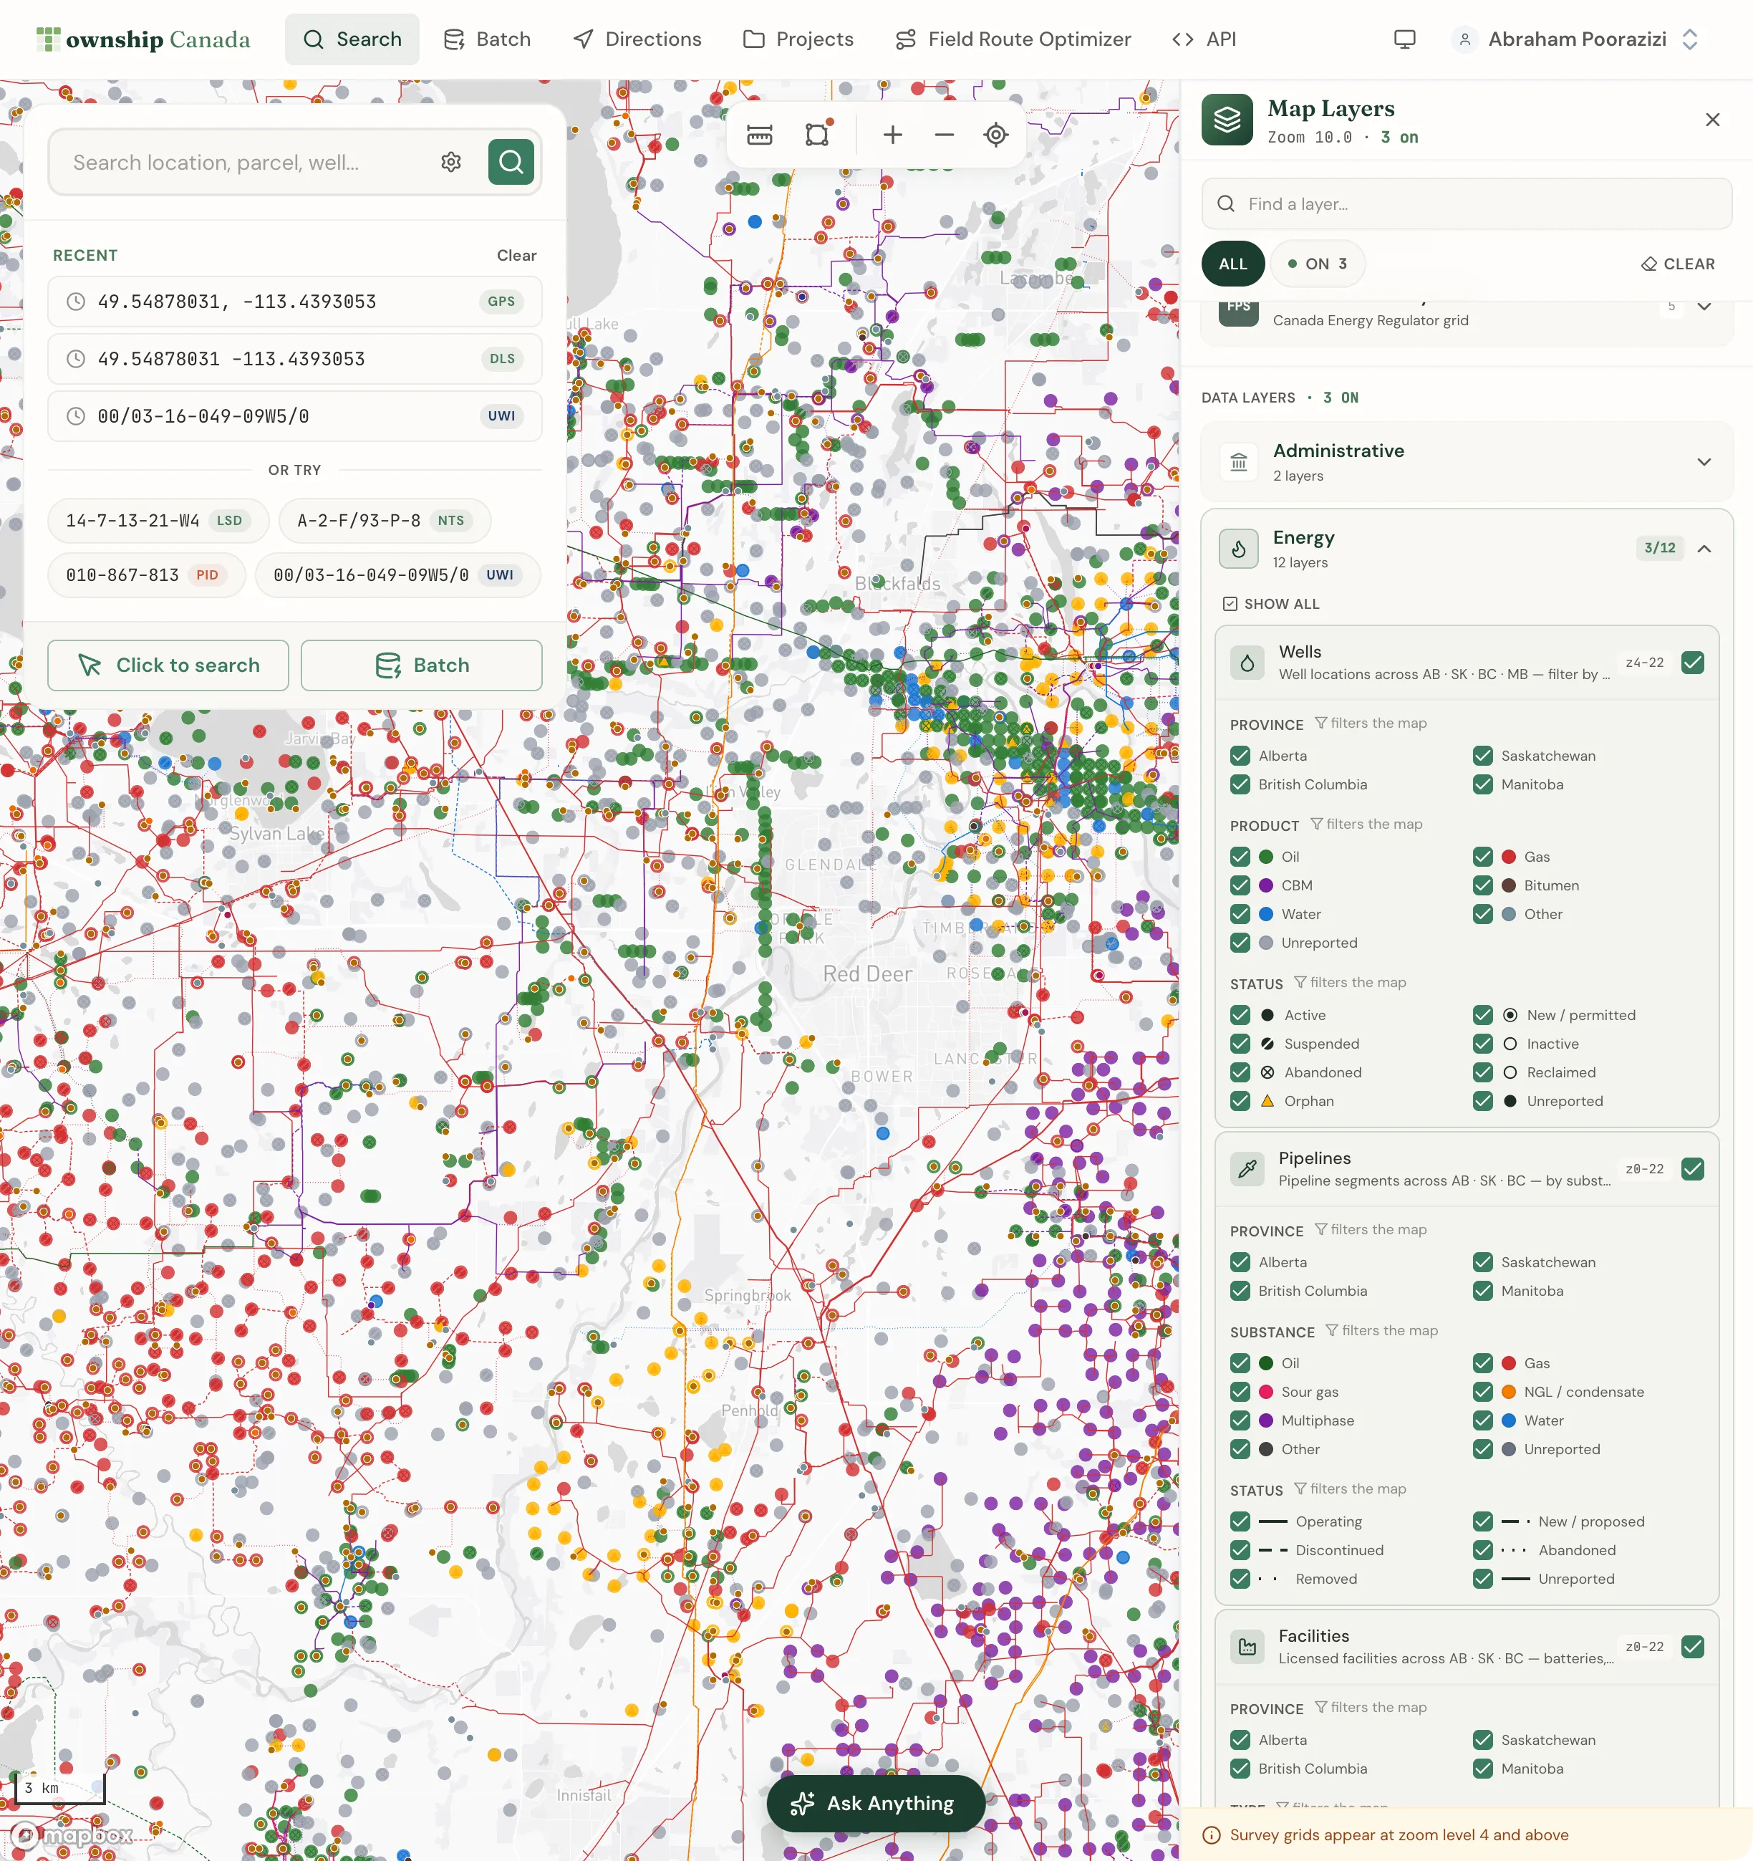Open the Batch tab in navigation
This screenshot has height=1861, width=1753.
click(487, 39)
